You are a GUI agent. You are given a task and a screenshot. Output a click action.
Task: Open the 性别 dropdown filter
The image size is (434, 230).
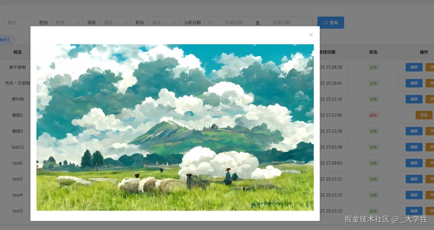[67, 23]
